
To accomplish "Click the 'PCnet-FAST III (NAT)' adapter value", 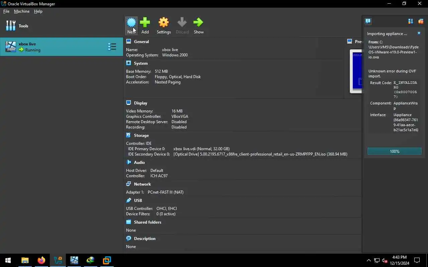I will click(166, 192).
